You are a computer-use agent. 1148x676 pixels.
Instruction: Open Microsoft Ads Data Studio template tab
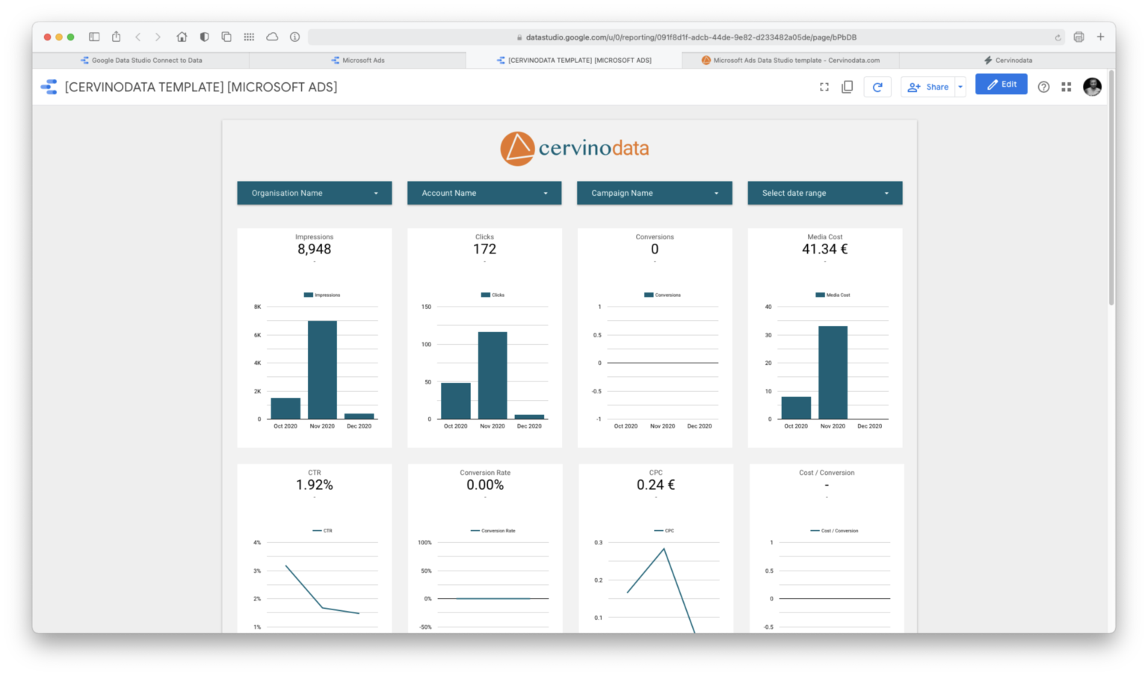[791, 61]
